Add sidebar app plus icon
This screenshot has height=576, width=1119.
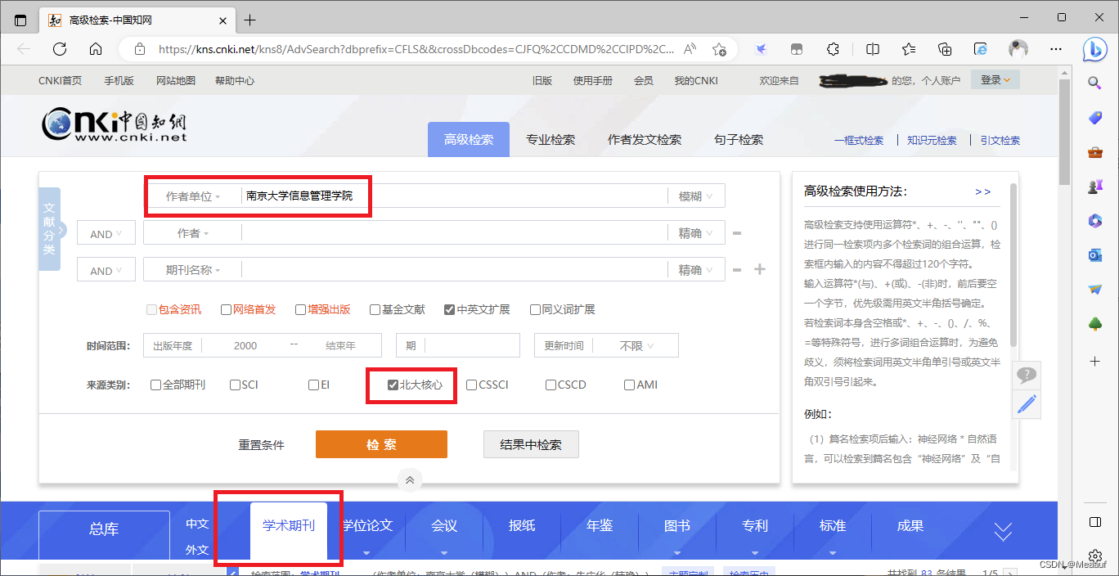point(1094,361)
